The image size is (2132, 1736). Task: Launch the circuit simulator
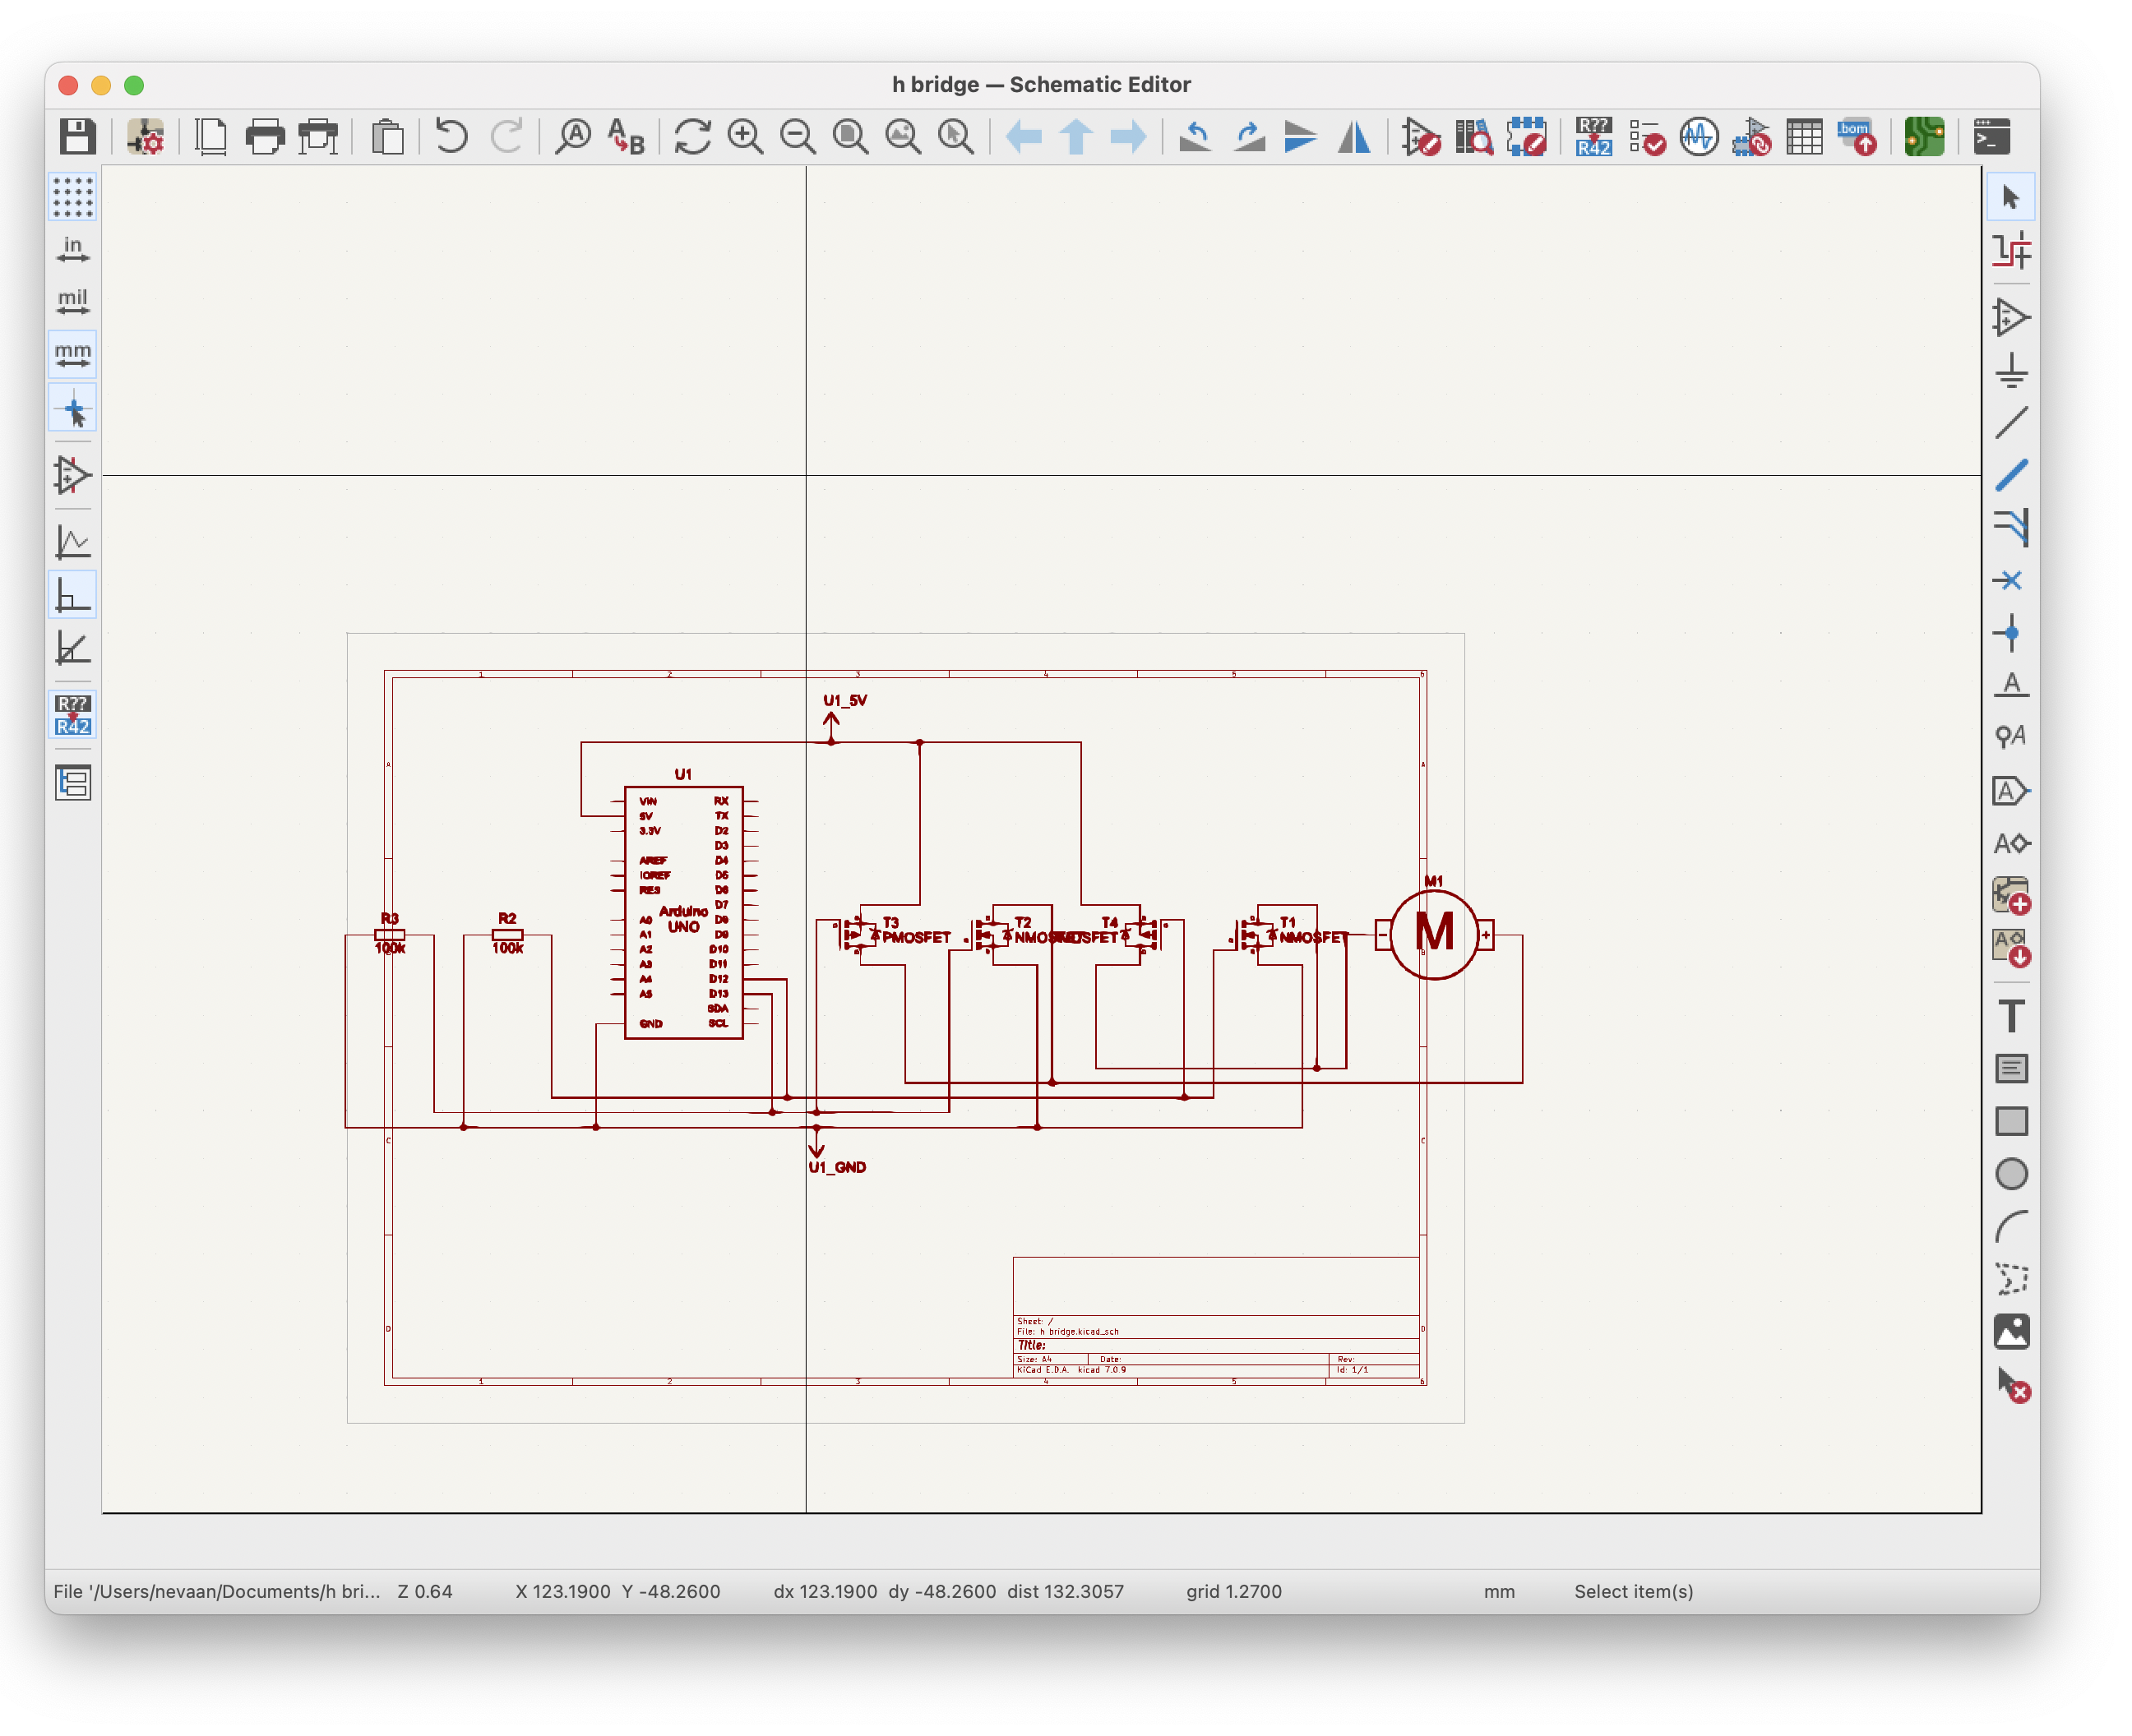(1699, 136)
